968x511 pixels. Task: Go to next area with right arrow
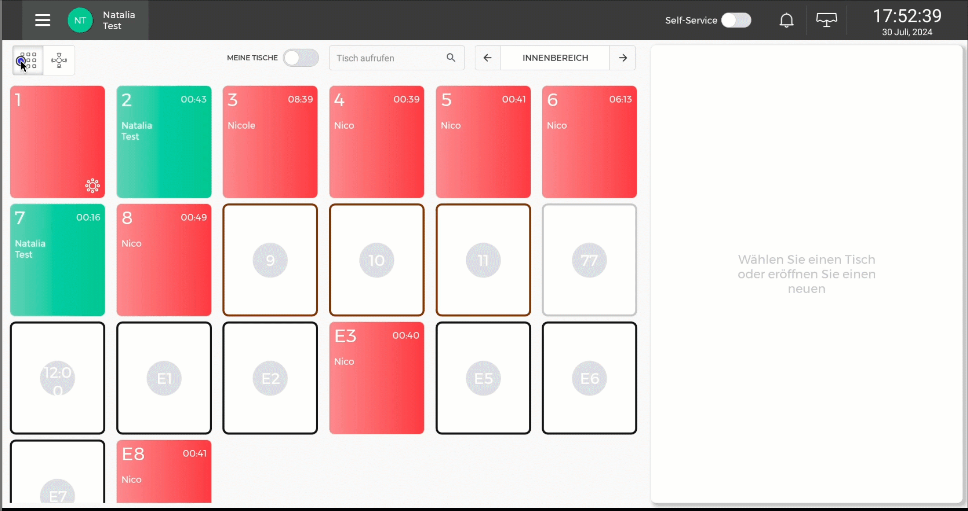[x=623, y=58]
